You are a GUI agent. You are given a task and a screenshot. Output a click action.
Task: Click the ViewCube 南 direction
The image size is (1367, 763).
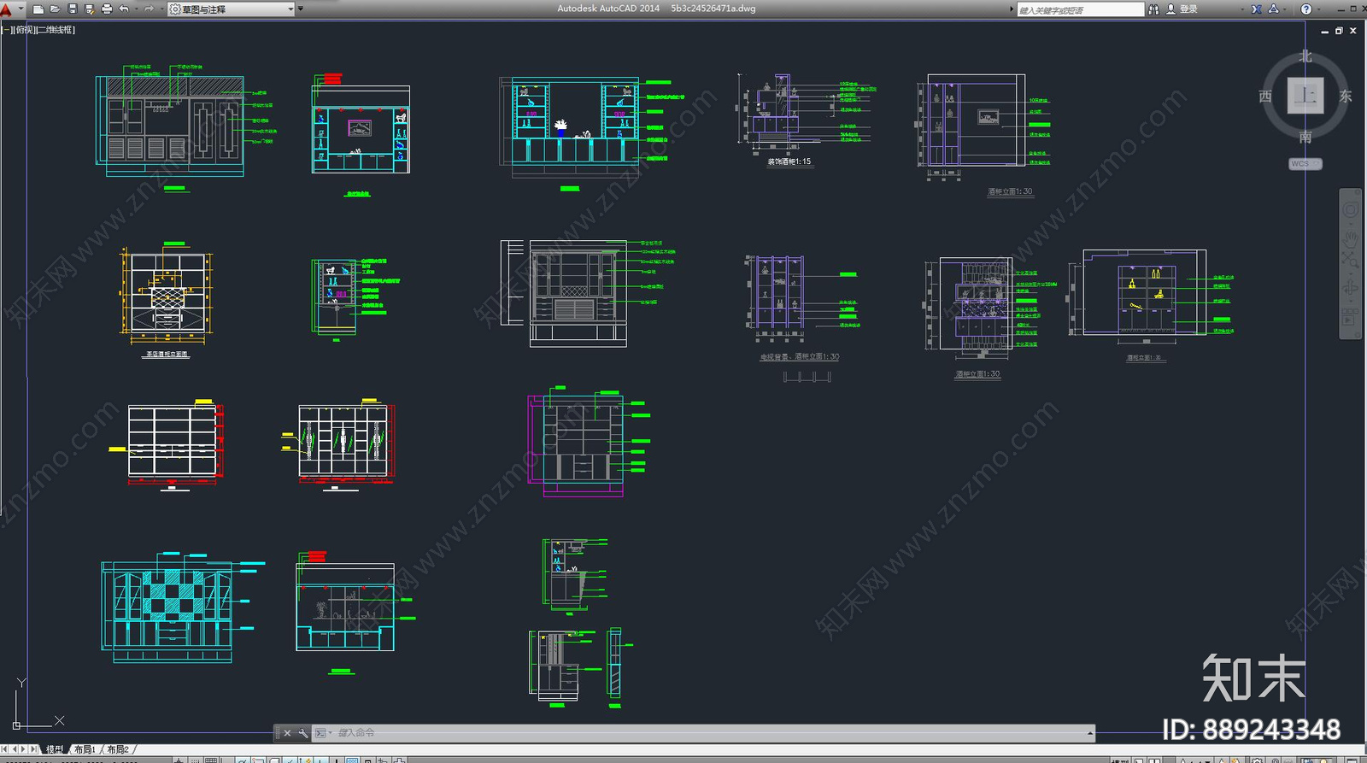[x=1305, y=137]
